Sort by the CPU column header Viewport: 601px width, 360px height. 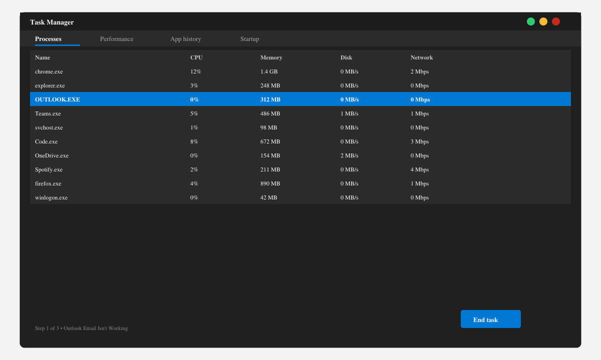[196, 57]
